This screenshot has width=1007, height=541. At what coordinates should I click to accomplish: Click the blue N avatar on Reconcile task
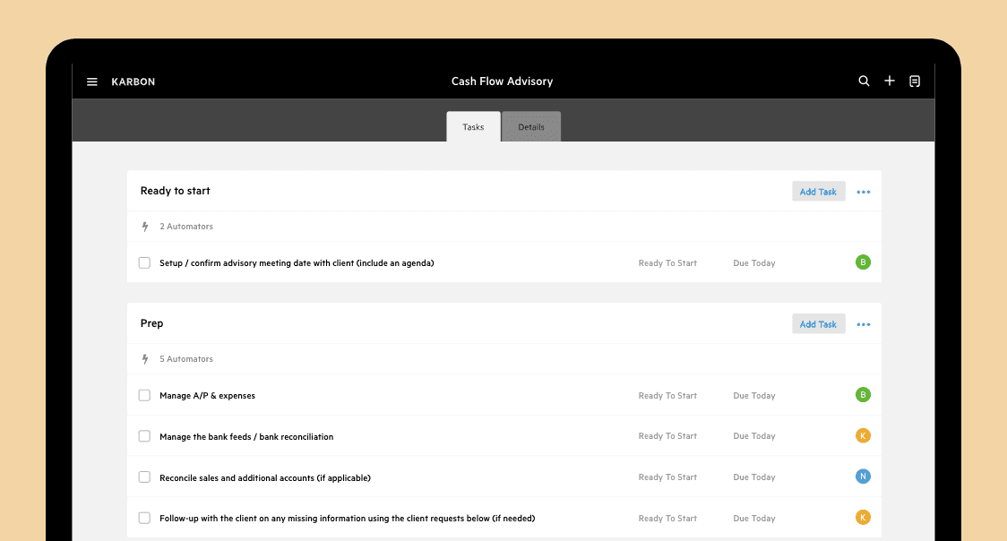[x=863, y=477]
